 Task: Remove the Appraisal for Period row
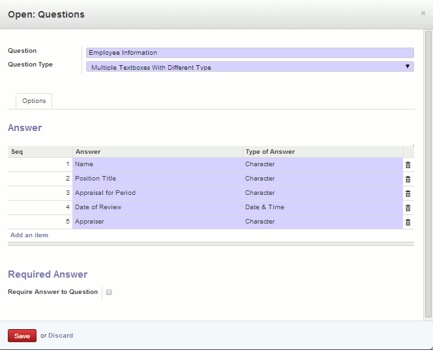(408, 194)
